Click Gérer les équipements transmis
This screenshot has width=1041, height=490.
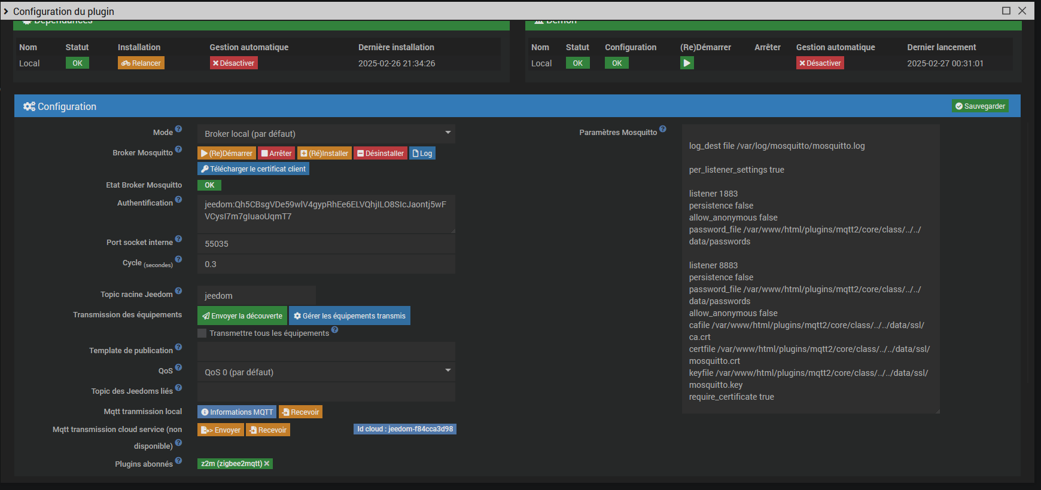point(349,316)
